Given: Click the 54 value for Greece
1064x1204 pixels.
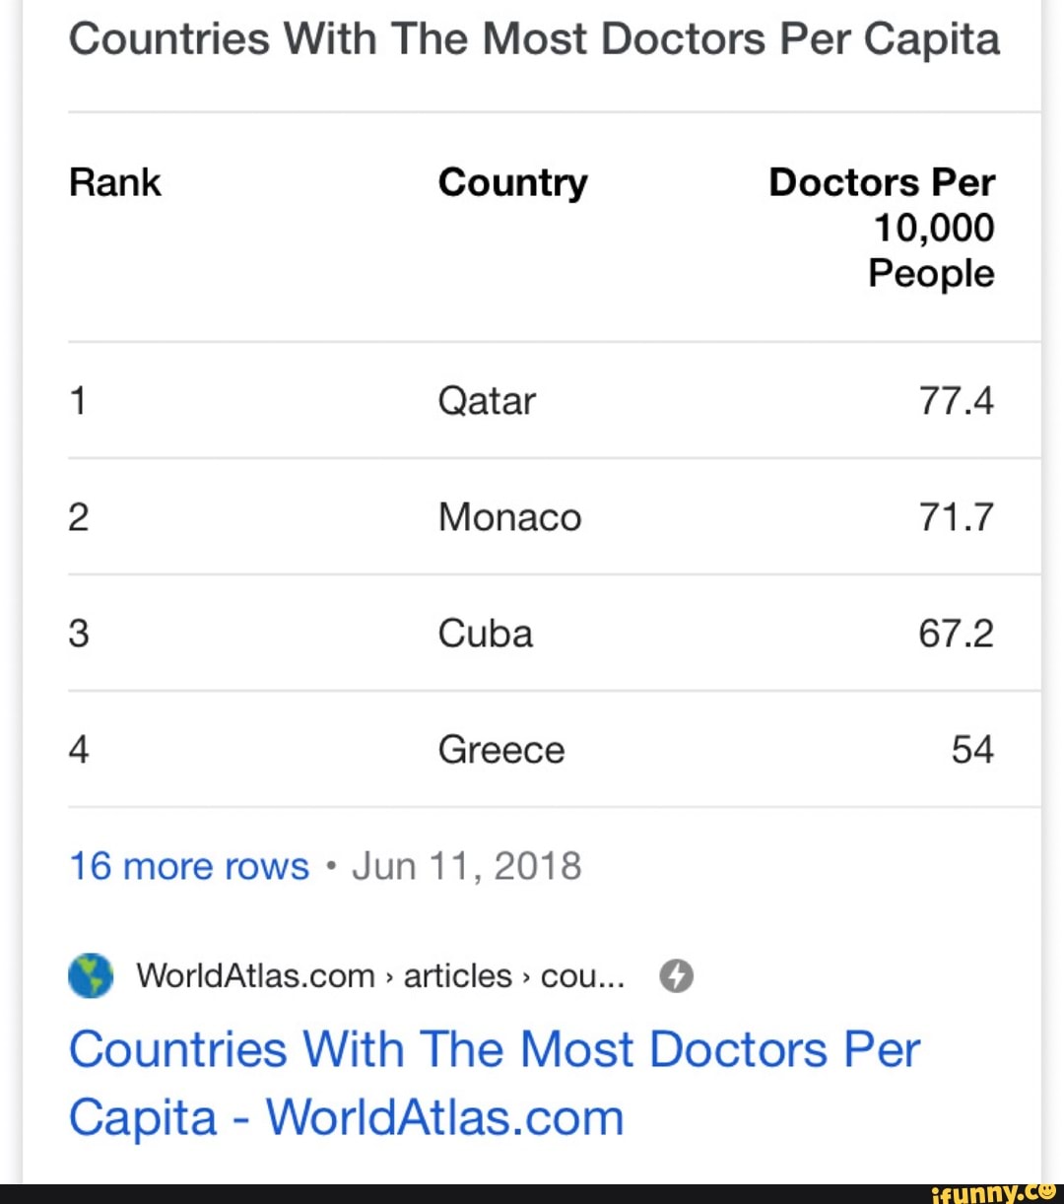Looking at the screenshot, I should coord(972,750).
